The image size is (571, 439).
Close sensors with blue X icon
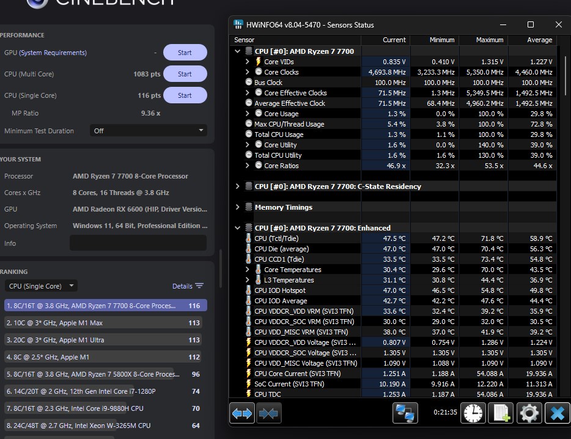point(557,413)
